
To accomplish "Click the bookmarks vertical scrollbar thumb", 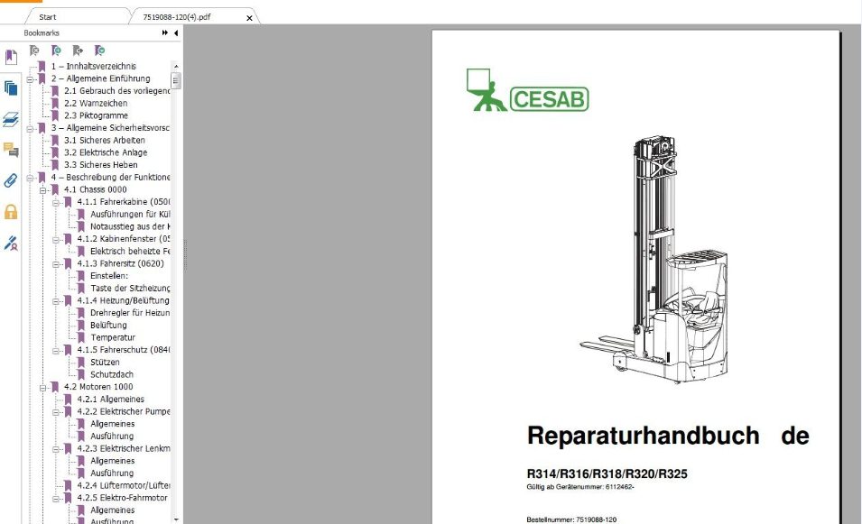I will (x=176, y=81).
